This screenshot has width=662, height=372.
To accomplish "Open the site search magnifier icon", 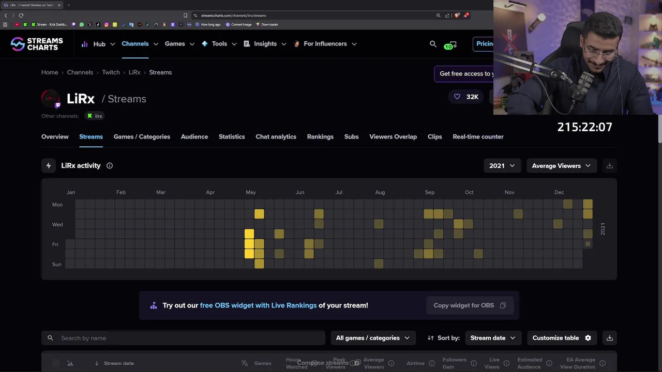I will click(433, 44).
